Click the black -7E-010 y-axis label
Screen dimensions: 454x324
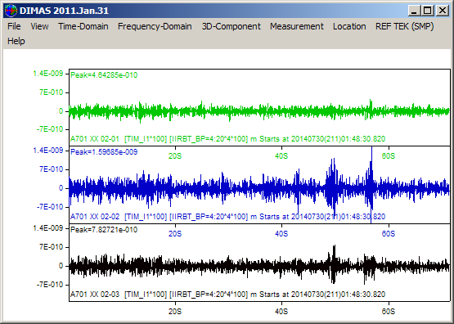pos(50,285)
